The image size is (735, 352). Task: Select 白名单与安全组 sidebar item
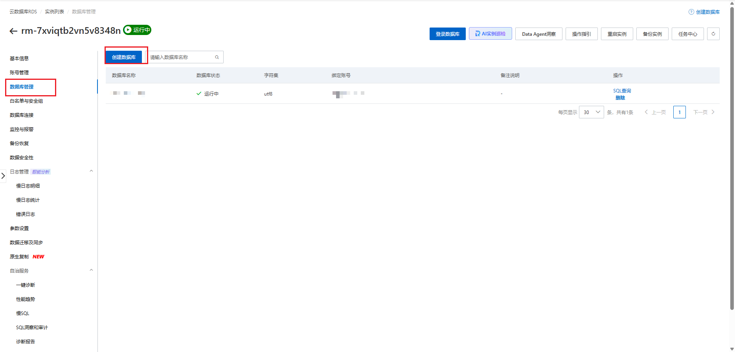26,101
